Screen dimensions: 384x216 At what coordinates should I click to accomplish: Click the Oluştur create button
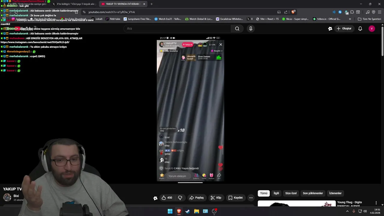[344, 28]
